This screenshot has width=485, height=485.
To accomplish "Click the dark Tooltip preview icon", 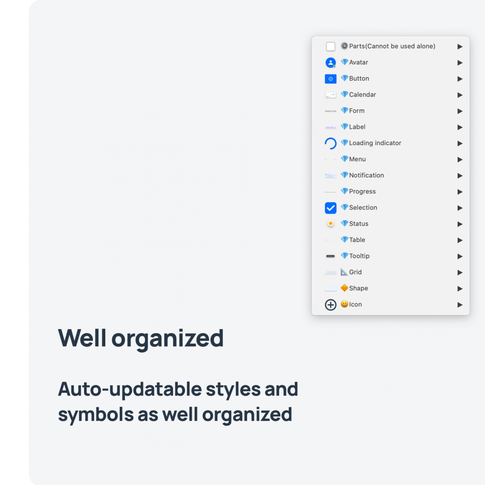I will point(330,256).
